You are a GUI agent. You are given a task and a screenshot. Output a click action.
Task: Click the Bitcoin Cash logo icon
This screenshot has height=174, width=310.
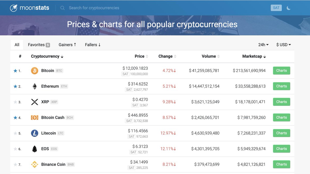(35, 117)
